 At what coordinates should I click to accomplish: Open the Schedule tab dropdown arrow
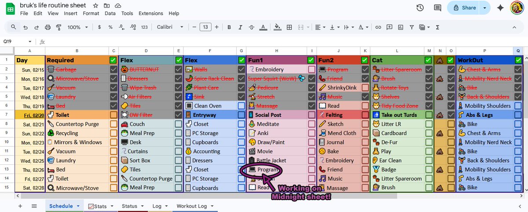coord(78,206)
